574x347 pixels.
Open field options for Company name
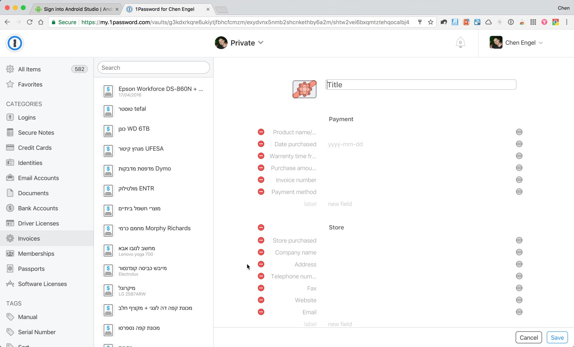pos(519,252)
